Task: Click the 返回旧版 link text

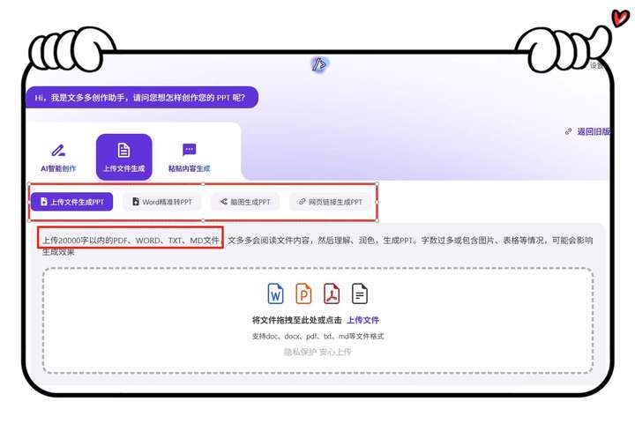Action: click(594, 131)
